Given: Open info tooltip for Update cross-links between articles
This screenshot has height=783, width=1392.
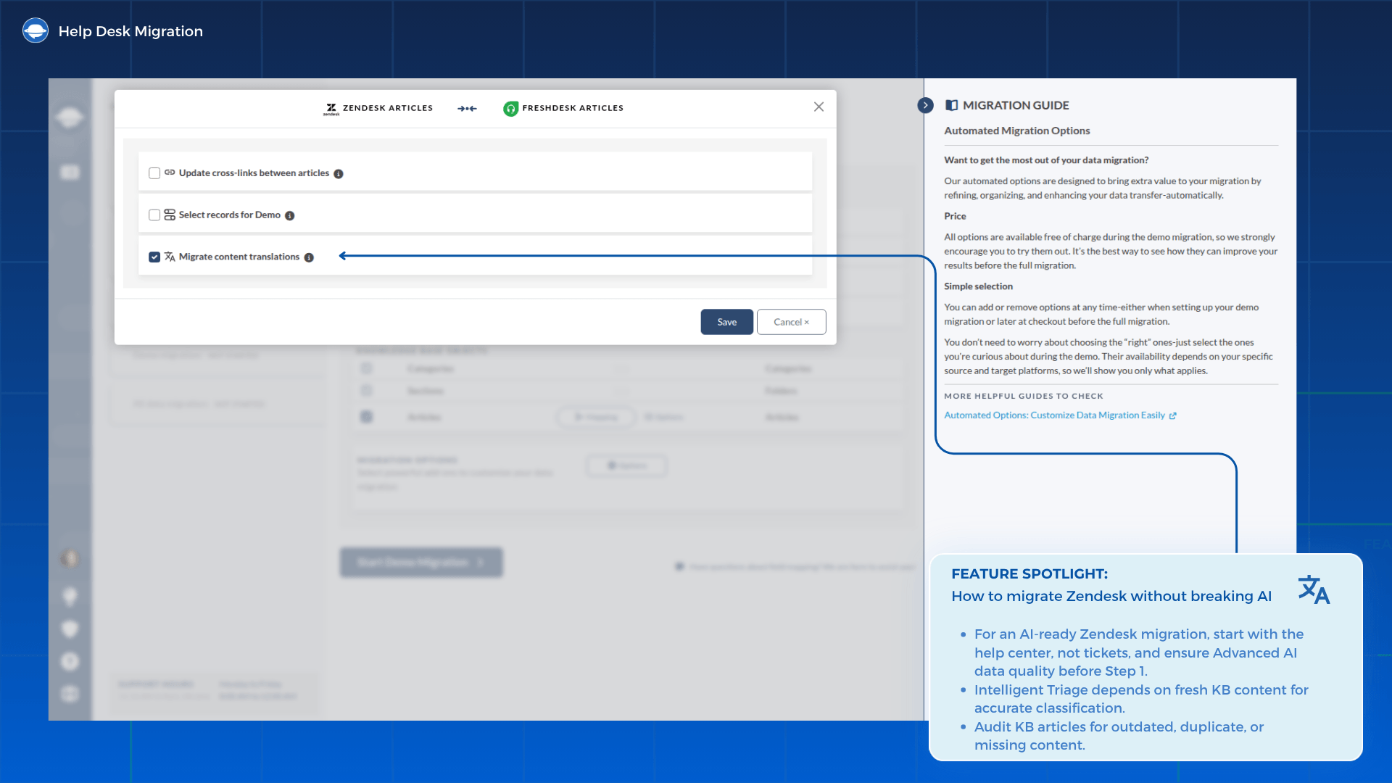Looking at the screenshot, I should click(339, 174).
